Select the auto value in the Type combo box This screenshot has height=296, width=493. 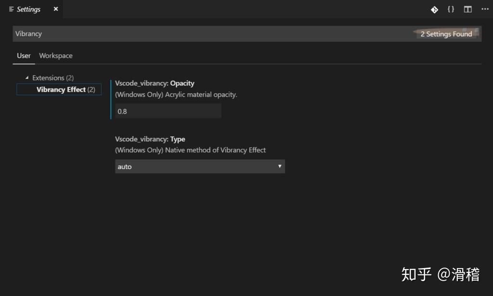pyautogui.click(x=144, y=166)
